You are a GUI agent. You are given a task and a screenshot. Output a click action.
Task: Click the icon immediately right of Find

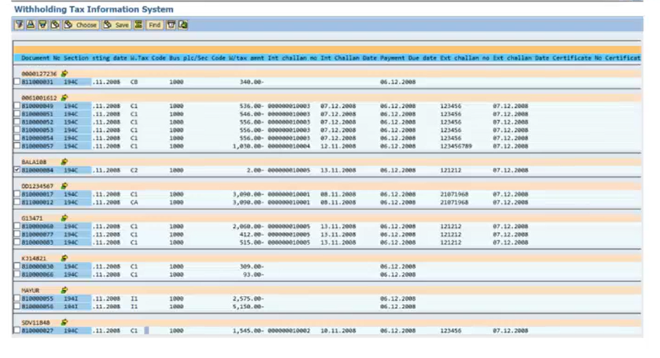(x=171, y=25)
